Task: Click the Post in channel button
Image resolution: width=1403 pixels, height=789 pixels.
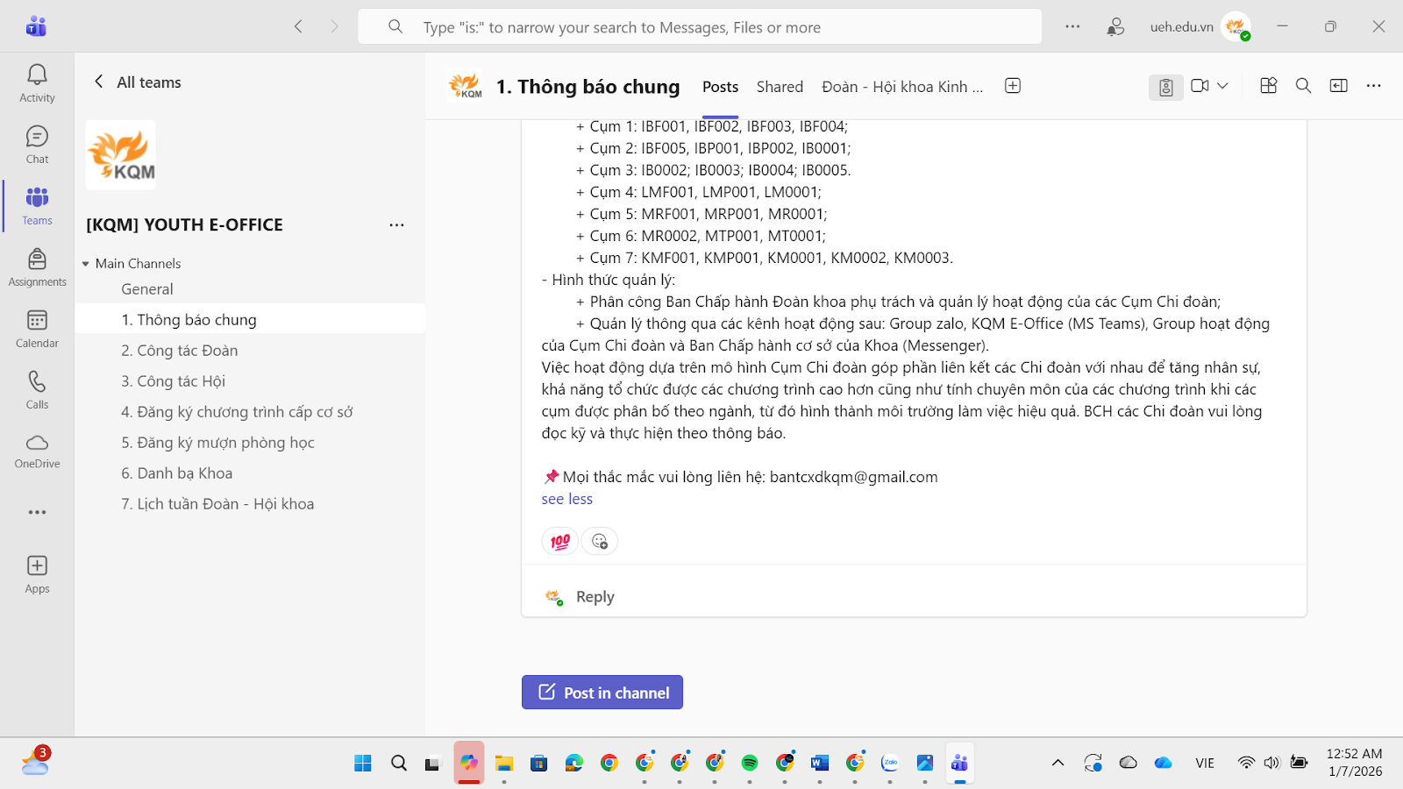Action: (x=602, y=693)
